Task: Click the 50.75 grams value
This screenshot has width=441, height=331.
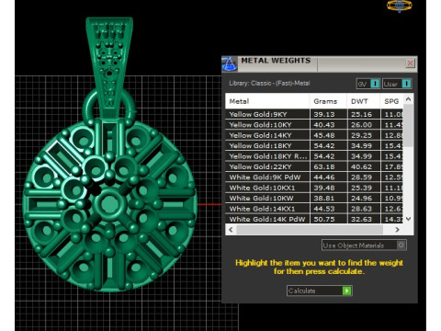Action: pyautogui.click(x=324, y=219)
